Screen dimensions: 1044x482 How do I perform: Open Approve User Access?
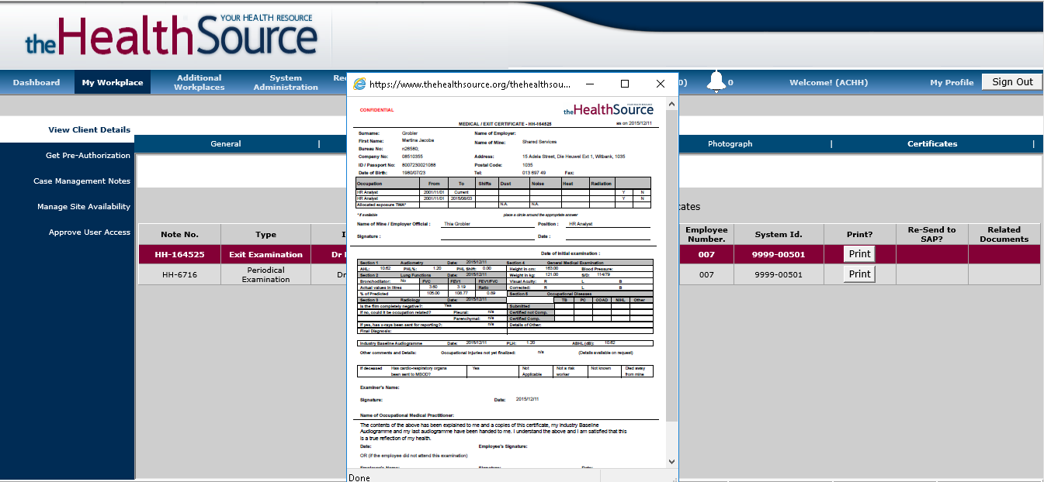click(x=89, y=232)
